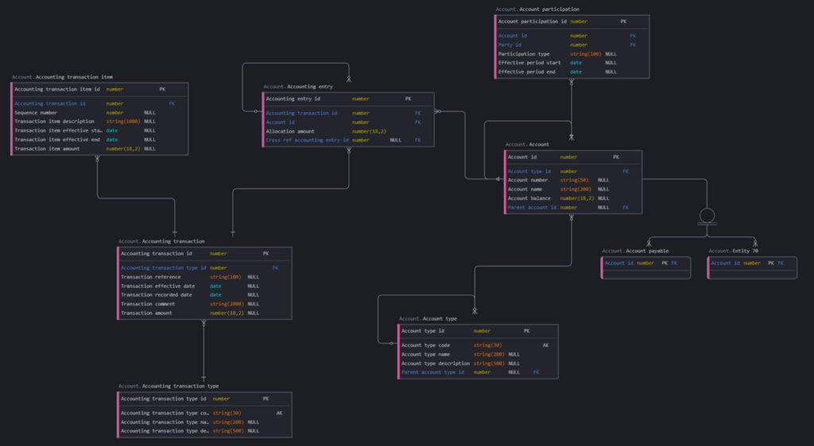This screenshot has width=814, height=446.
Task: Click the Account payable entity box
Action: [645, 263]
